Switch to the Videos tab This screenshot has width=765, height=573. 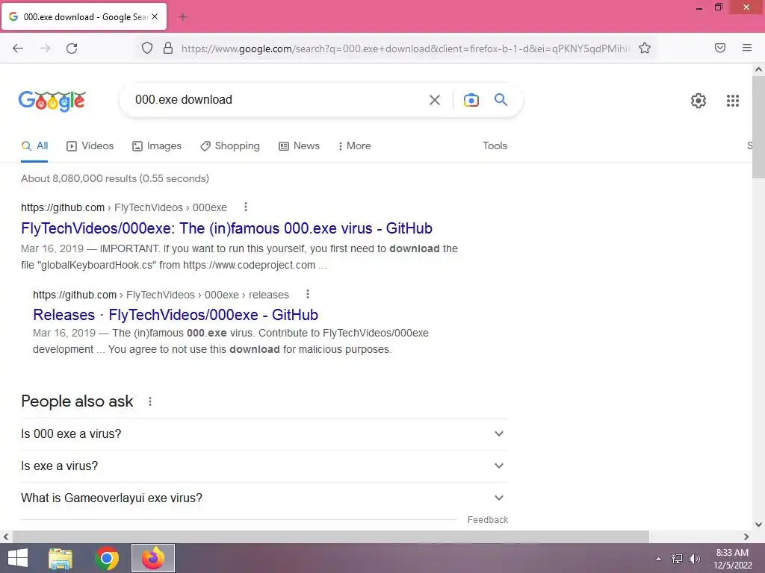coord(90,146)
